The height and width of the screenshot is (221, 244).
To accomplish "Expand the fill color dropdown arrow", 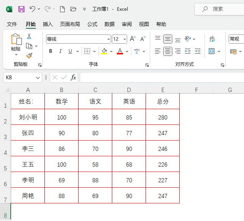I will point(111,51).
